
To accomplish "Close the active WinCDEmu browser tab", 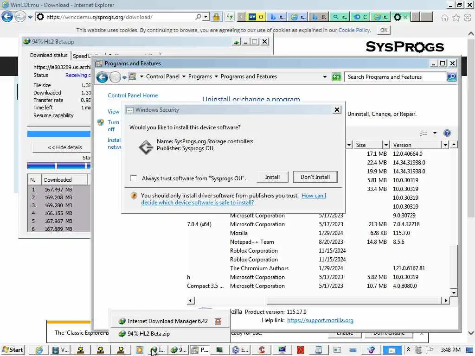I will point(405,17).
